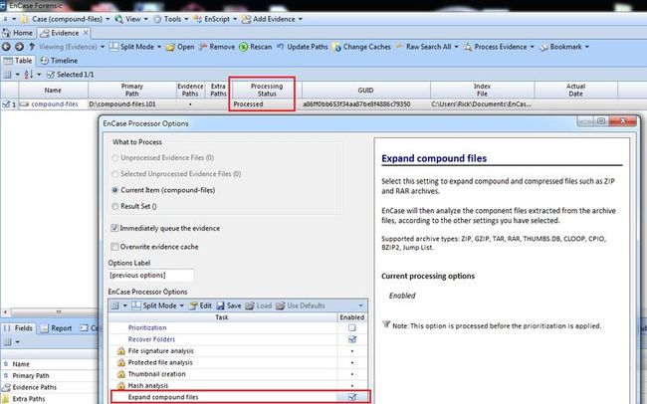Viewport: 647px width, 404px height.
Task: Go back with the back arrow icon
Action: pos(6,47)
